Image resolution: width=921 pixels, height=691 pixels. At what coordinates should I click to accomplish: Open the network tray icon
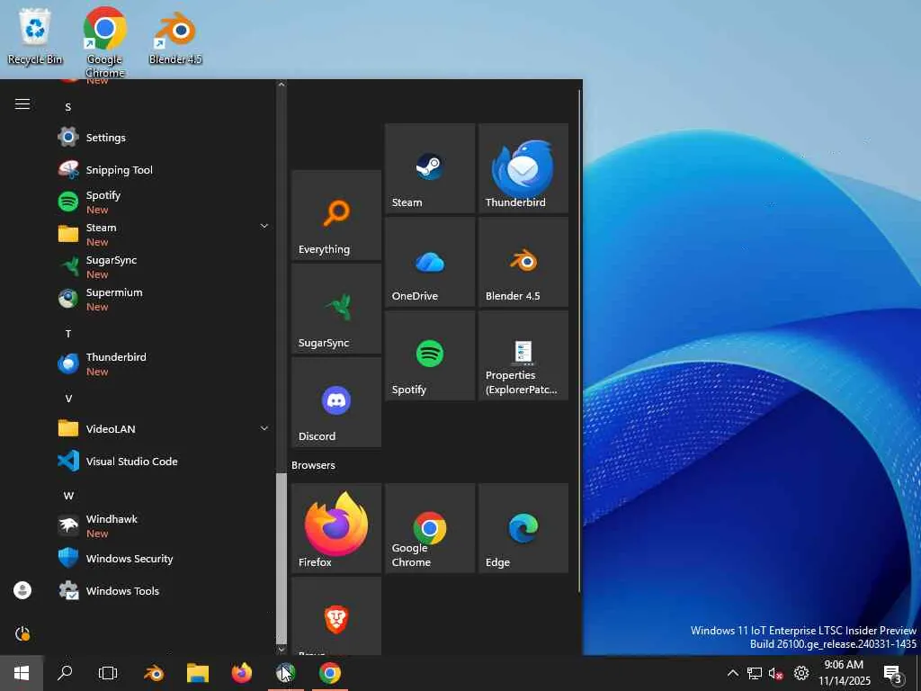point(755,673)
